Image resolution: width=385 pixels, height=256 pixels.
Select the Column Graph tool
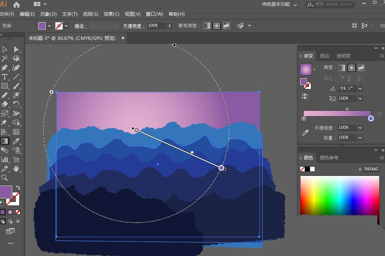click(5, 159)
